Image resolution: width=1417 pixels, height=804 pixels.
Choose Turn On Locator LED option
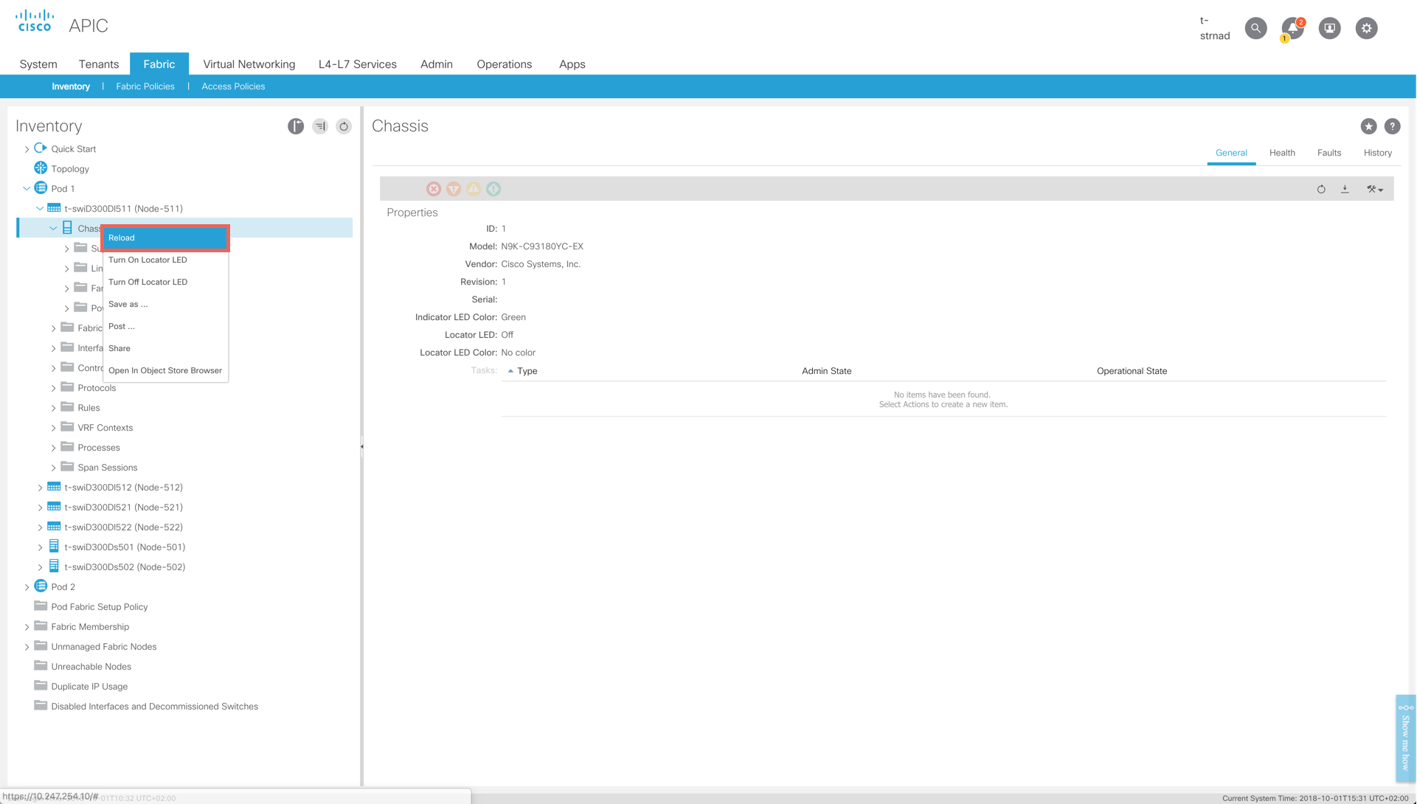tap(148, 260)
